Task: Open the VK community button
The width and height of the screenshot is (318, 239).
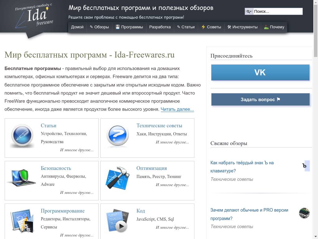Action: coord(260,72)
